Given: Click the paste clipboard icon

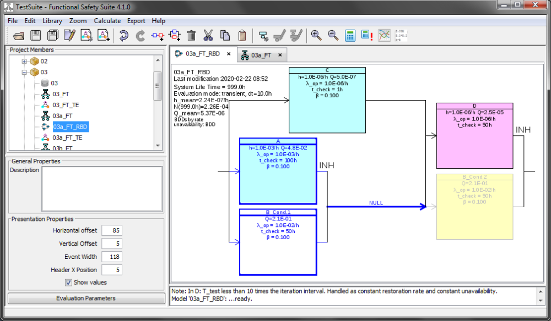Looking at the screenshot, I should [x=242, y=36].
